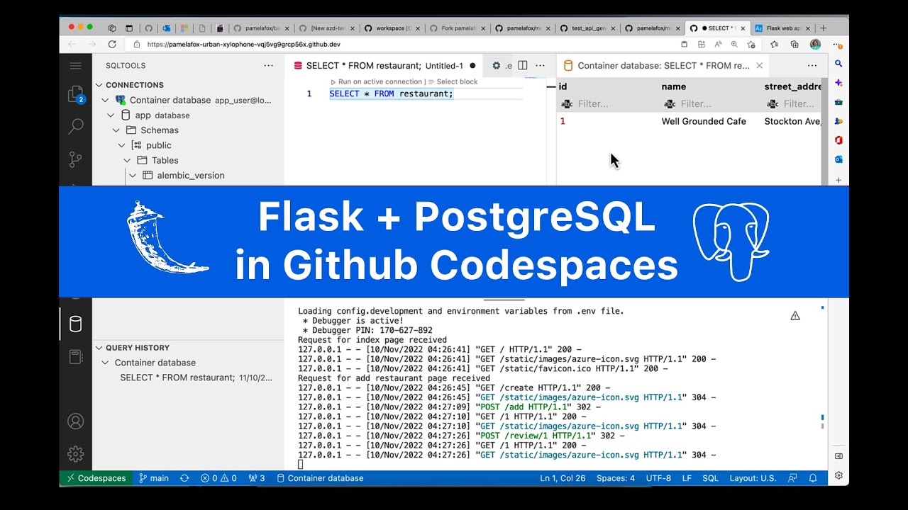Viewport: 908px width, 510px height.
Task: Open the Edge sidebar search icon
Action: tap(838, 63)
